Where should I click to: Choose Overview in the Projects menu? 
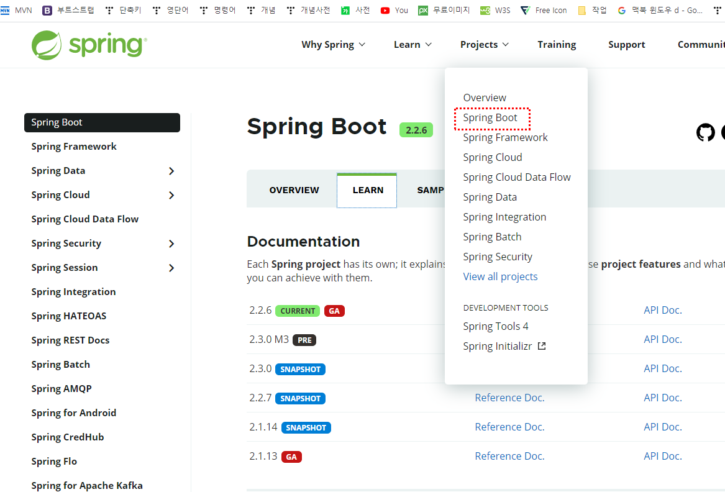point(485,98)
